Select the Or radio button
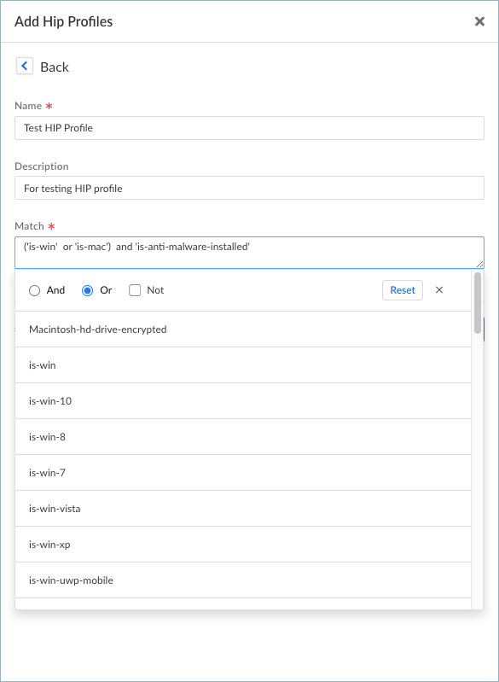This screenshot has width=499, height=682. coord(87,290)
